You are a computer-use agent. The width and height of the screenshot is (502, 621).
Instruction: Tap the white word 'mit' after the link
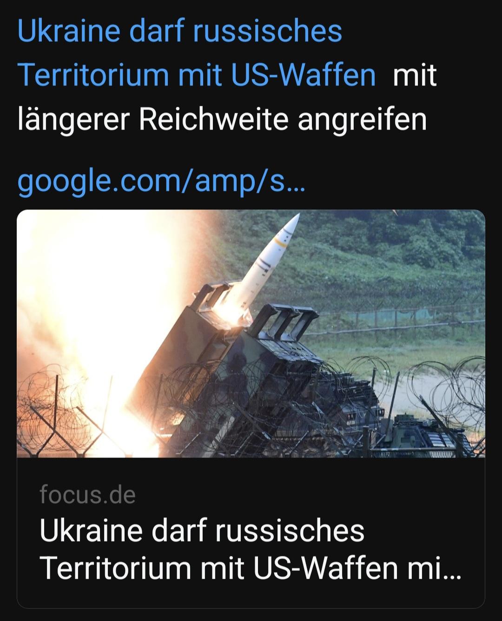pyautogui.click(x=415, y=75)
